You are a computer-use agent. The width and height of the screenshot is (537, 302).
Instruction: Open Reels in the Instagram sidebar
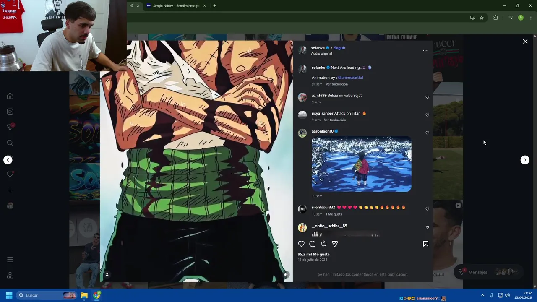[x=10, y=112]
